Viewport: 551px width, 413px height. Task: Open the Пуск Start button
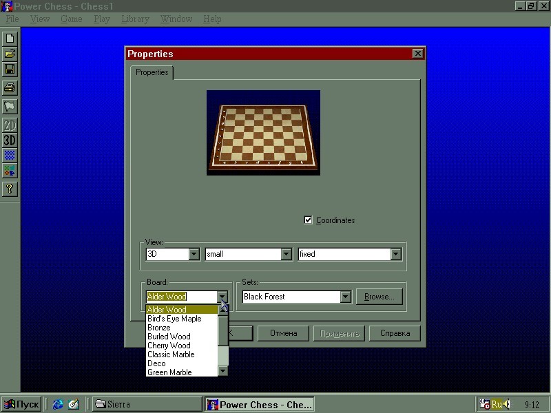21,404
